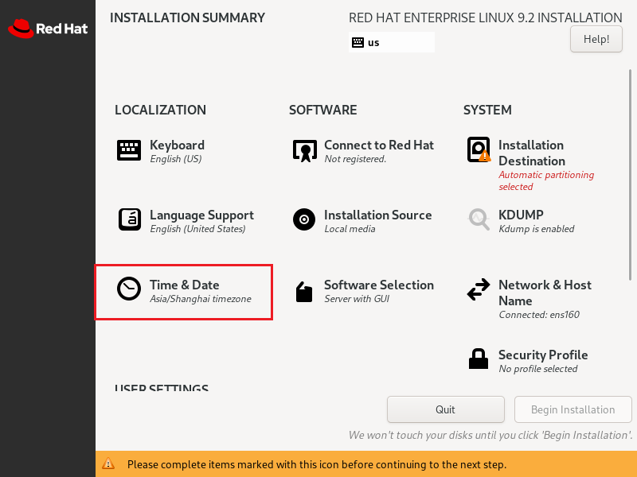
Task: Click the 'Time & Date' title
Action: pyautogui.click(x=185, y=285)
